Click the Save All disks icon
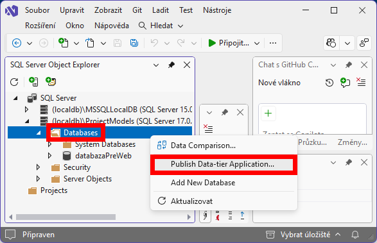Screen dimensions: 377x243 click(x=134, y=43)
